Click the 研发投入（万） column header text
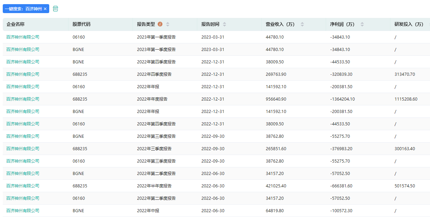 [409, 24]
